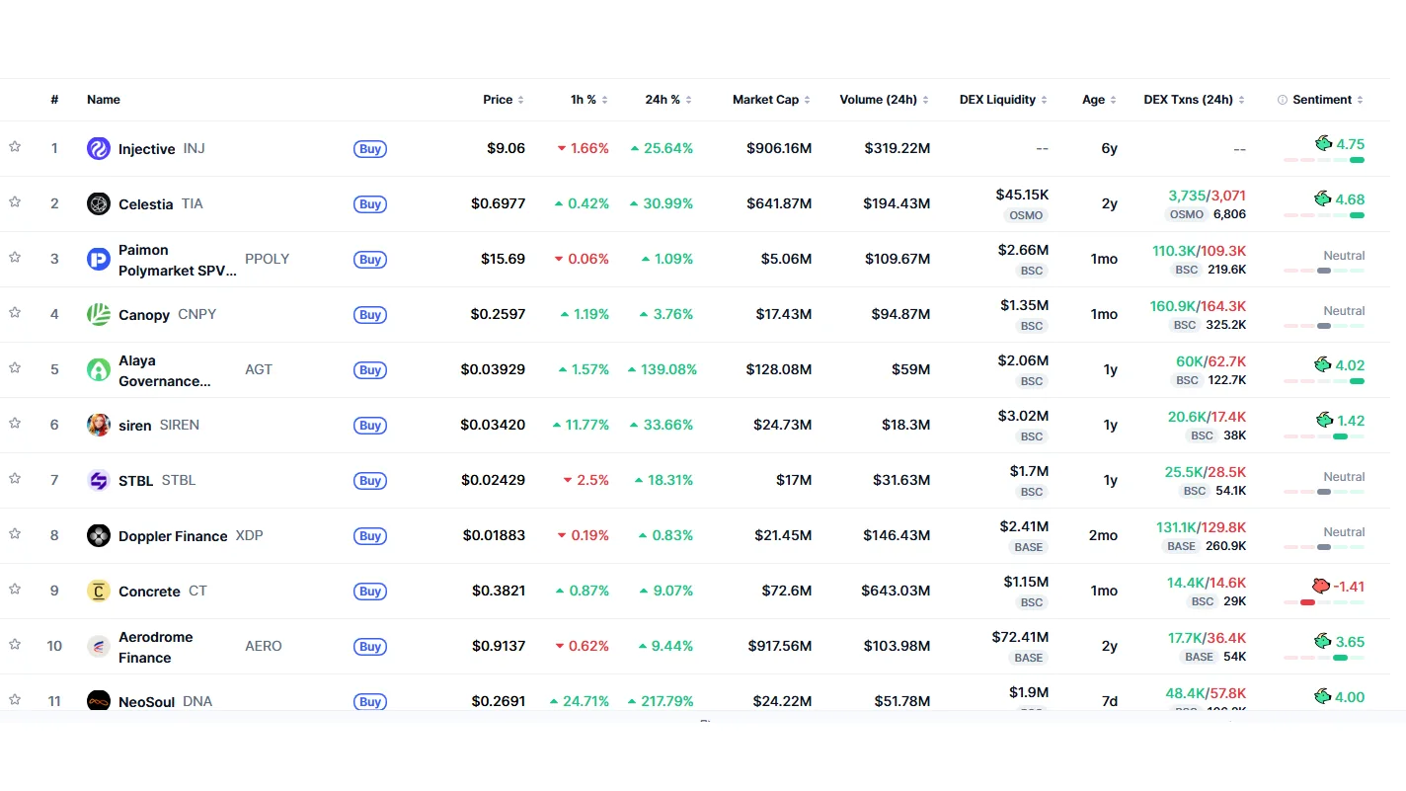1406x791 pixels.
Task: Sort the table by the Price column
Action: [x=503, y=100]
